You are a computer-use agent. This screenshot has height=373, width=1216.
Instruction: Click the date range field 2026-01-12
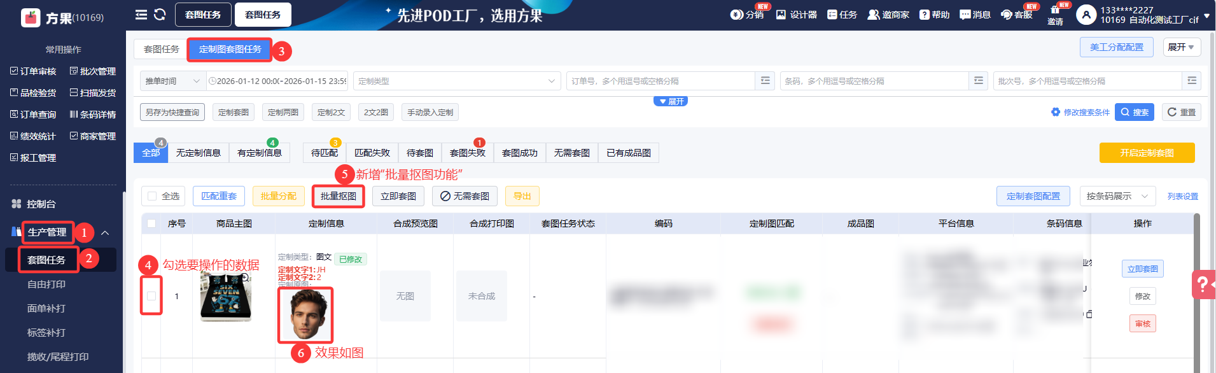(x=277, y=81)
